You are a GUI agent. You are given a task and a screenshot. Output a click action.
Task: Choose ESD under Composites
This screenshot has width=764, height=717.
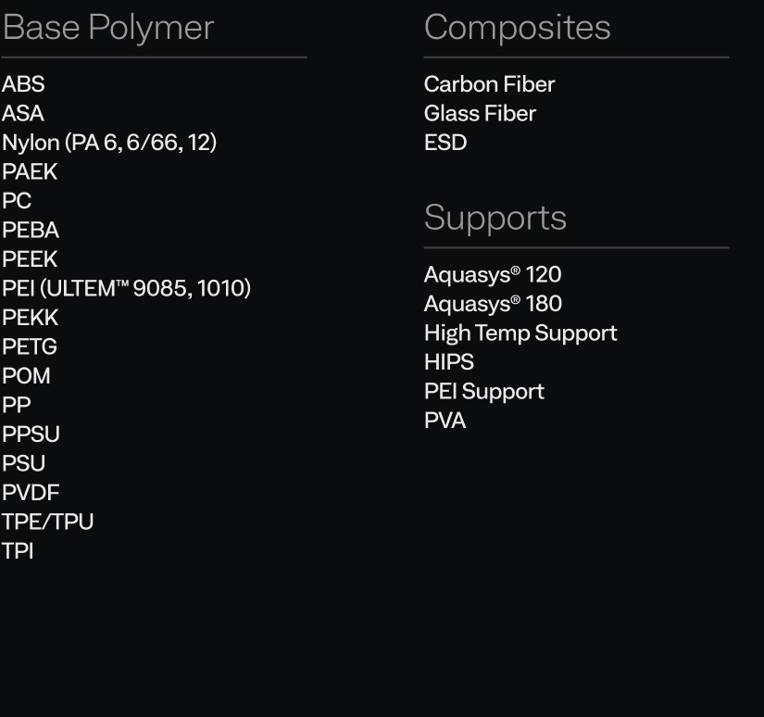[445, 143]
